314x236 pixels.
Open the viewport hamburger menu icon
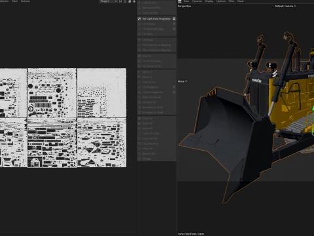click(179, 1)
